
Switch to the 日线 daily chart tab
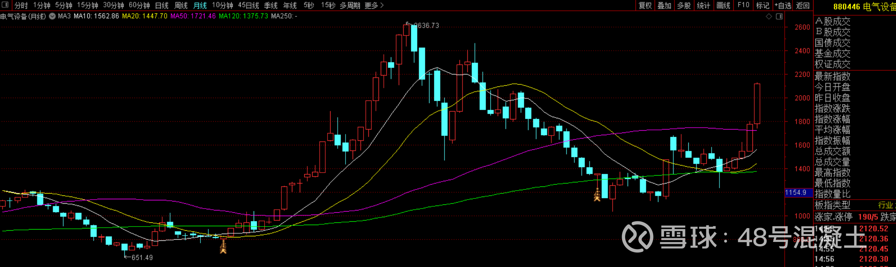[x=162, y=6]
